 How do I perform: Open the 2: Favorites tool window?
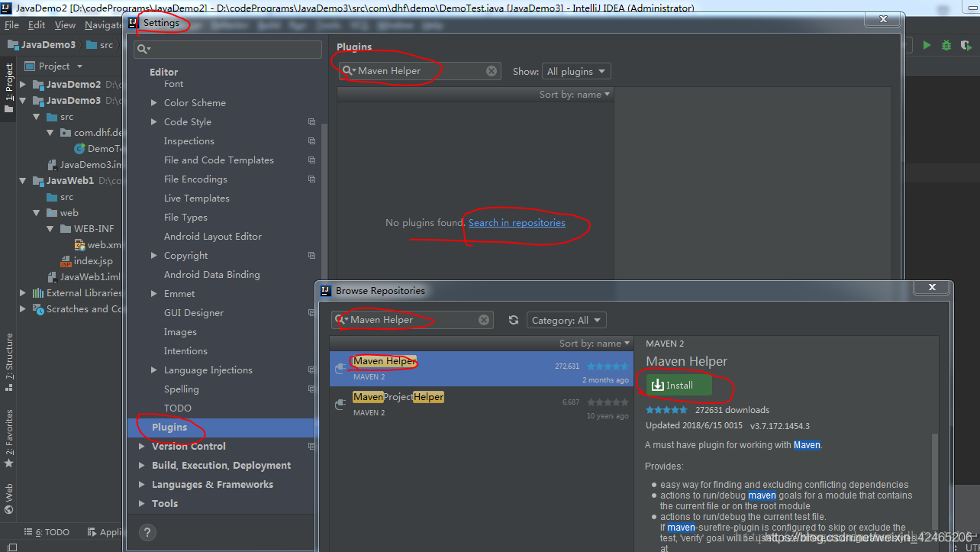tap(9, 437)
